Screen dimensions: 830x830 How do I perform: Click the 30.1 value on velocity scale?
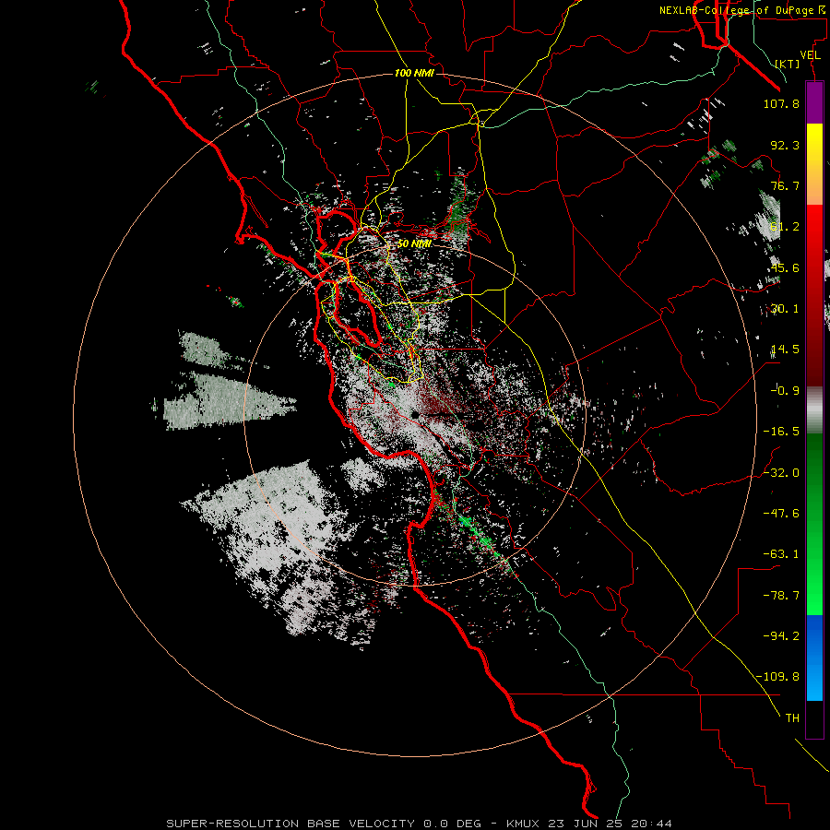[785, 309]
